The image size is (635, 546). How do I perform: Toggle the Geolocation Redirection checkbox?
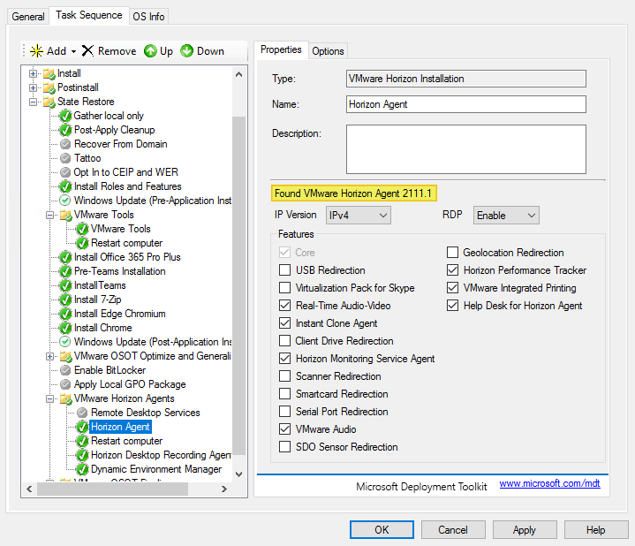[x=453, y=253]
